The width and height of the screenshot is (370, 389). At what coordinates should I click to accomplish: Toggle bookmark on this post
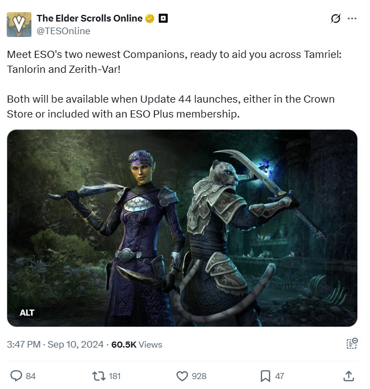(265, 376)
